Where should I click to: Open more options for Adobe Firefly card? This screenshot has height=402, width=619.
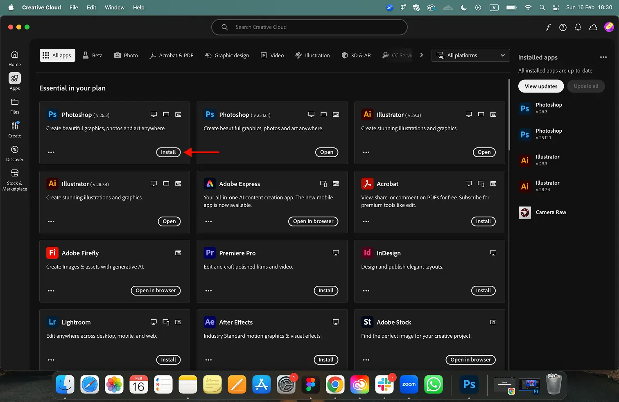tap(51, 291)
